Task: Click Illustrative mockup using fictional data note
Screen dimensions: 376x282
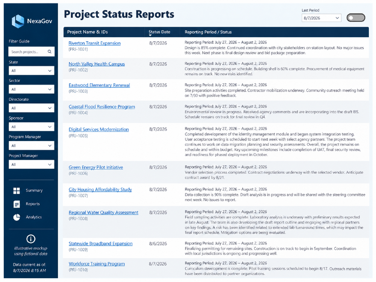Action: coord(31,251)
